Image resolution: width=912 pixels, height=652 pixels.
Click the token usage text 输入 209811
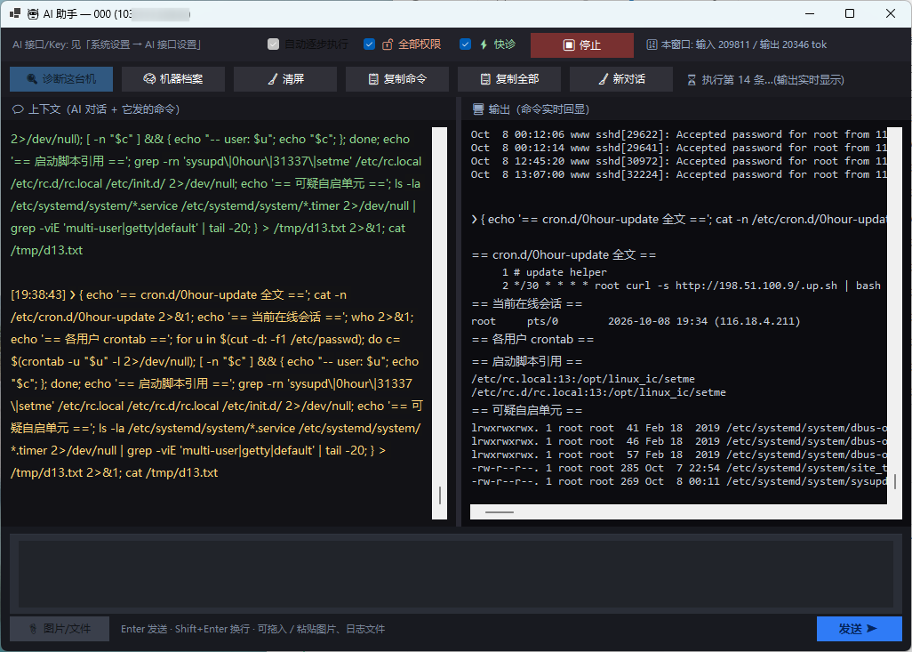pyautogui.click(x=723, y=44)
